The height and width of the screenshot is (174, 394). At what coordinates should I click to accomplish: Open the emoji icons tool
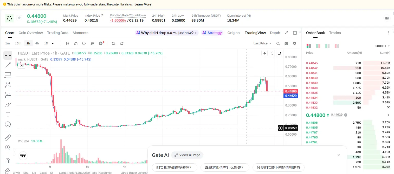(x=8, y=124)
